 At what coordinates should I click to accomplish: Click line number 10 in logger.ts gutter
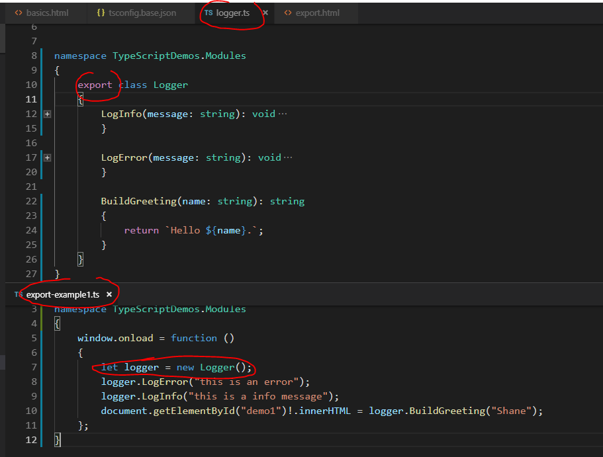(30, 85)
